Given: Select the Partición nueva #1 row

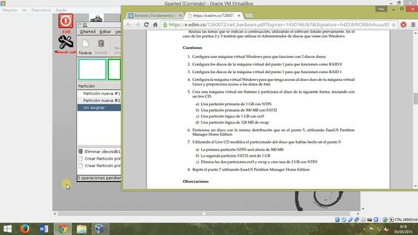Looking at the screenshot, I should tap(99, 93).
